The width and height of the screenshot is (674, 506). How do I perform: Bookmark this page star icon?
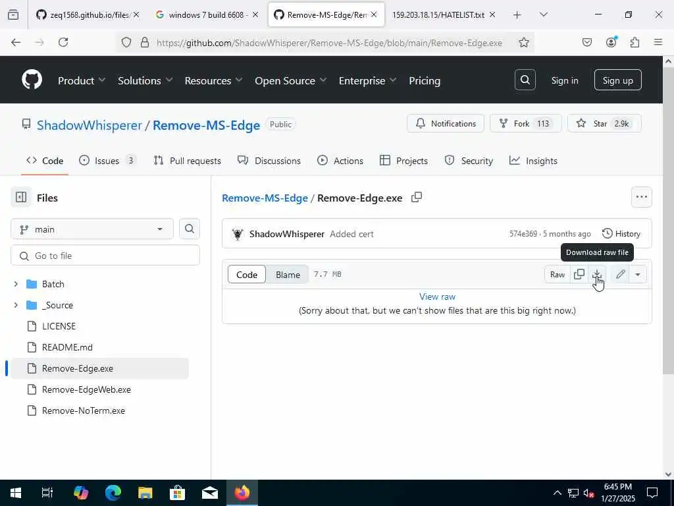click(523, 42)
